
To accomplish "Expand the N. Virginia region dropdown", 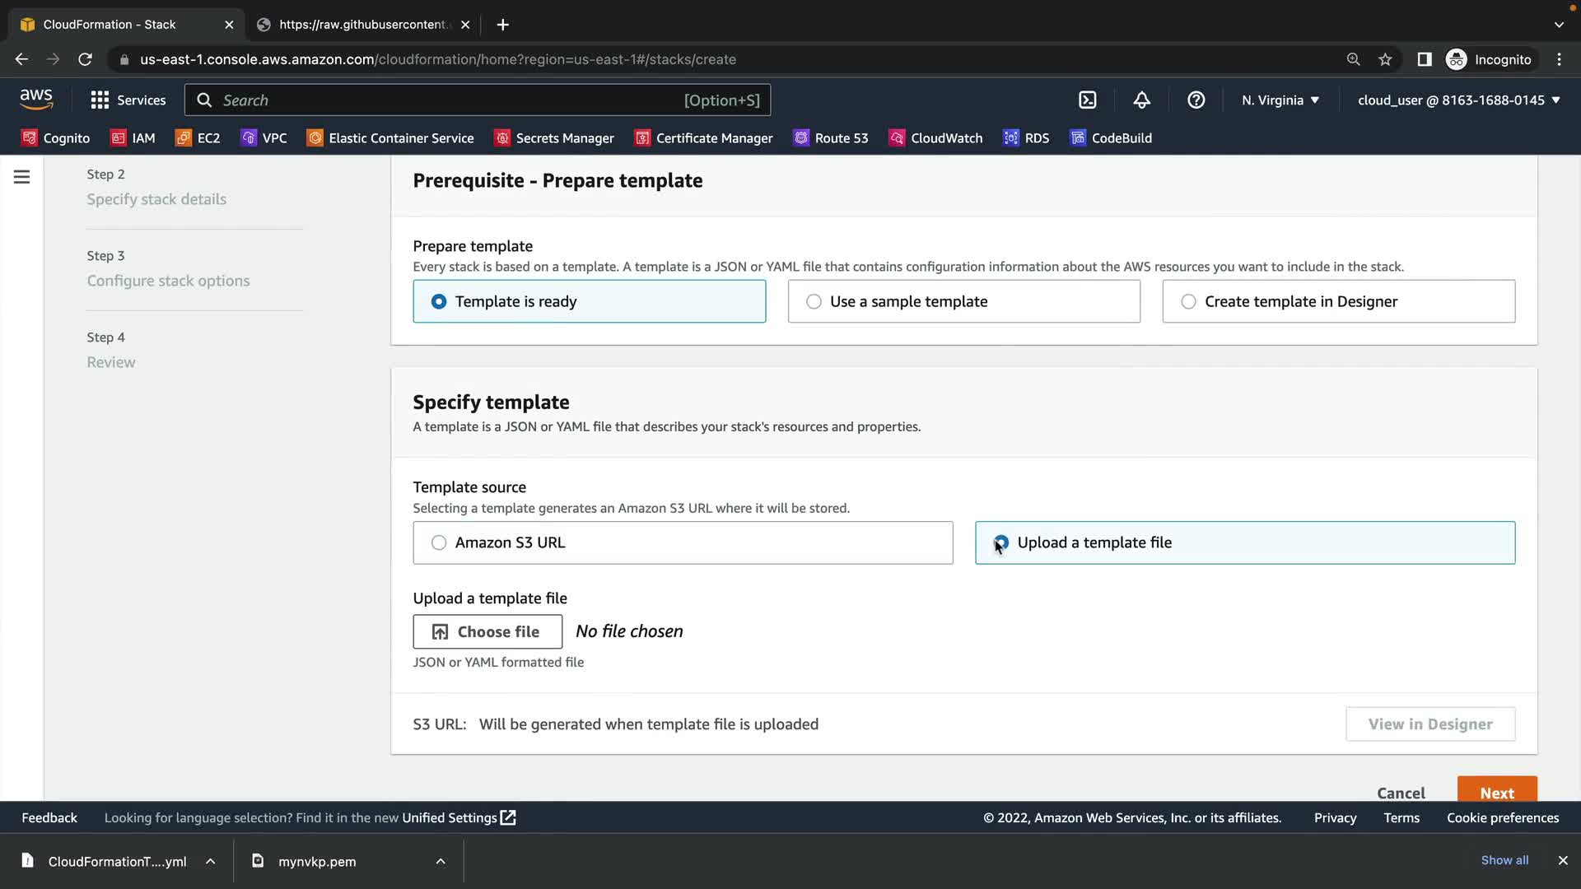I will (x=1280, y=100).
